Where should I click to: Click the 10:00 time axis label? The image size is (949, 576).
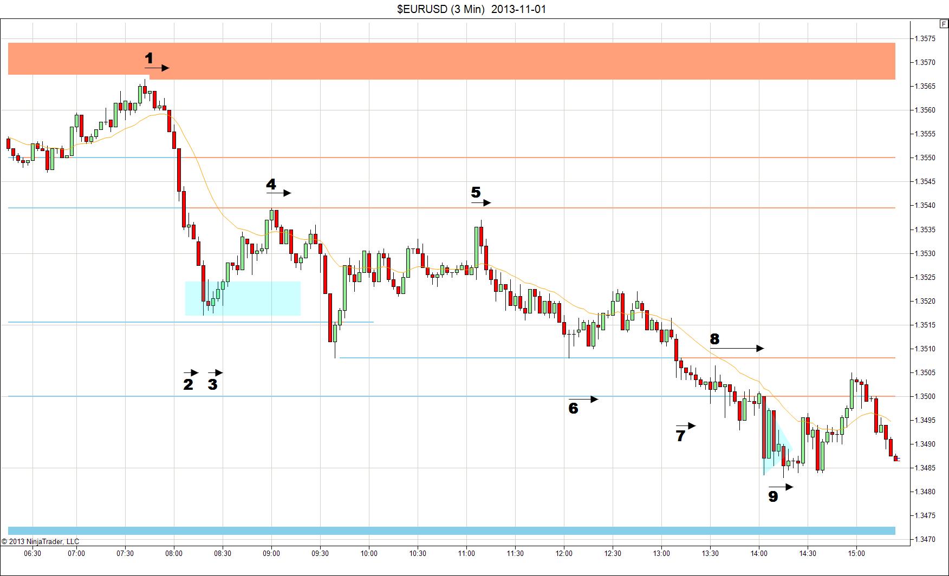click(369, 553)
